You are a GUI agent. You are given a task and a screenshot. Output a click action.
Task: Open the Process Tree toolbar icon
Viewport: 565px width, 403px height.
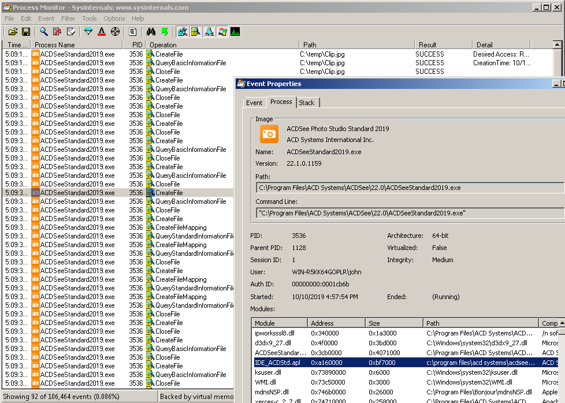click(x=133, y=32)
